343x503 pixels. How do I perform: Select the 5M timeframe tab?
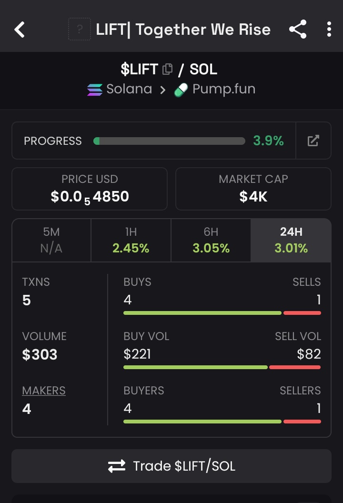tap(51, 240)
